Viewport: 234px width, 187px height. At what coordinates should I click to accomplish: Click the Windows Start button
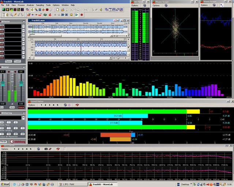point(5,184)
